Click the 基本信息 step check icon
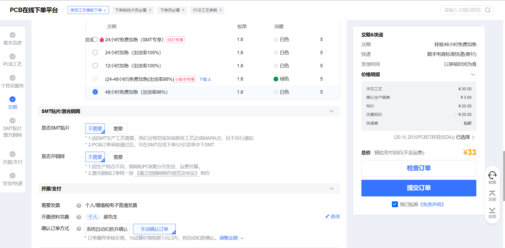The image size is (505, 248). (x=12, y=35)
